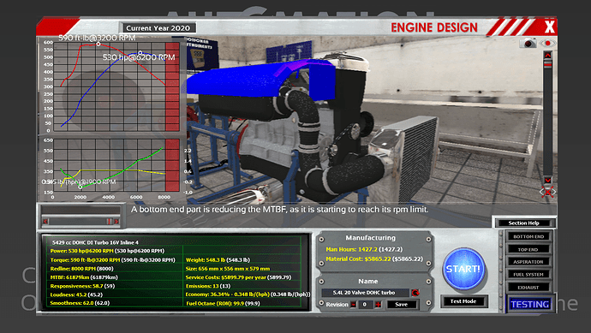The width and height of the screenshot is (591, 333).
Task: Click the vertical scrollbar down arrow
Action: 547,180
